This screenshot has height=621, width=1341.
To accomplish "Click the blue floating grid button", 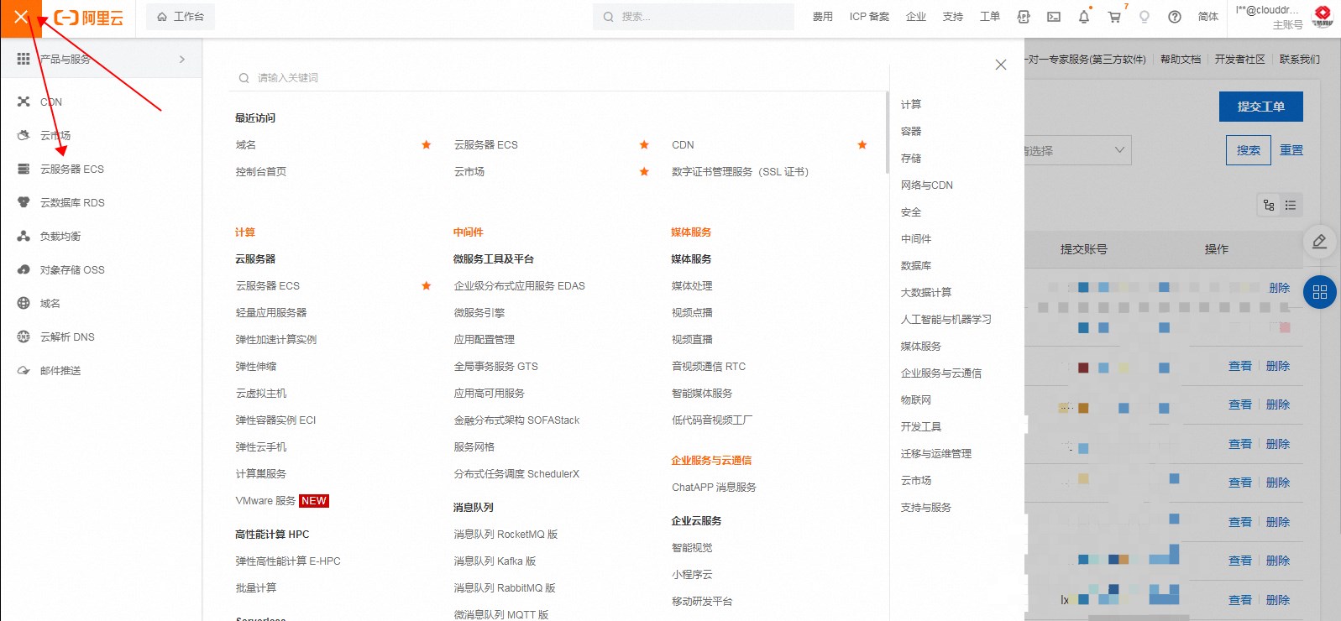I will (x=1320, y=292).
